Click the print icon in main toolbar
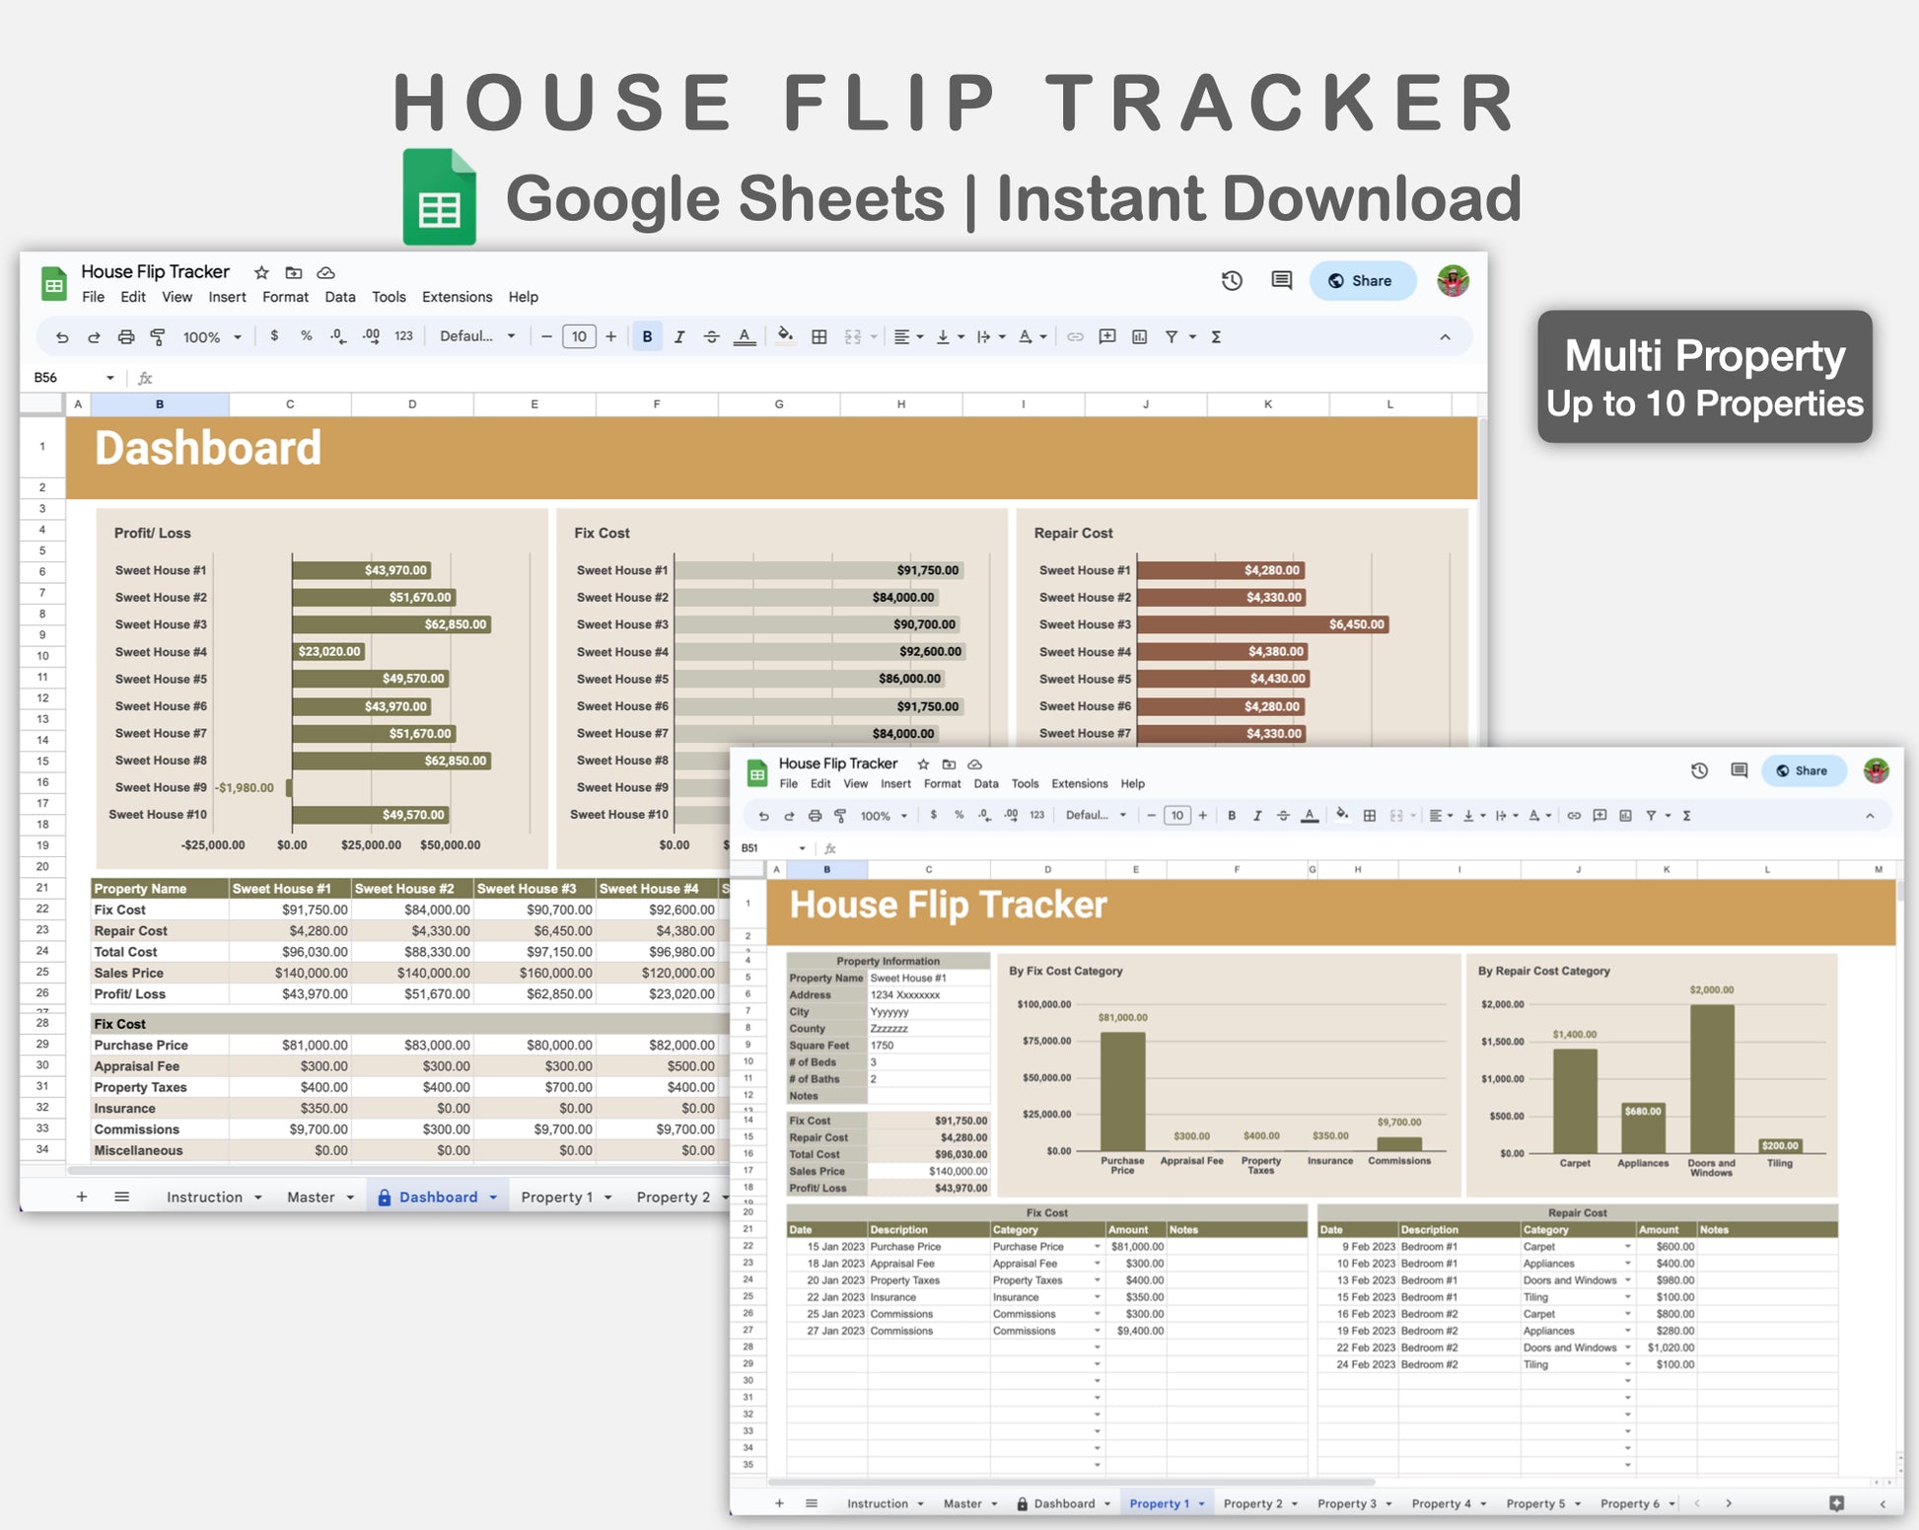Image resolution: width=1919 pixels, height=1530 pixels. click(x=126, y=337)
